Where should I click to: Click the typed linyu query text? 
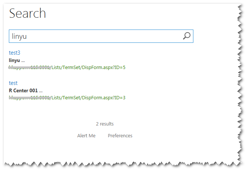[x=19, y=36]
